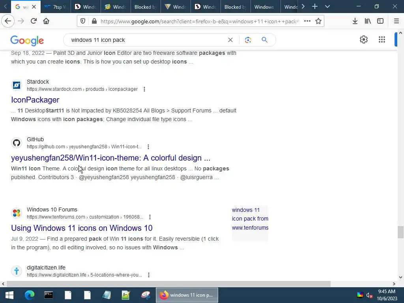This screenshot has height=303, width=404.
Task: Submit search with magnifier icon
Action: pos(264,40)
